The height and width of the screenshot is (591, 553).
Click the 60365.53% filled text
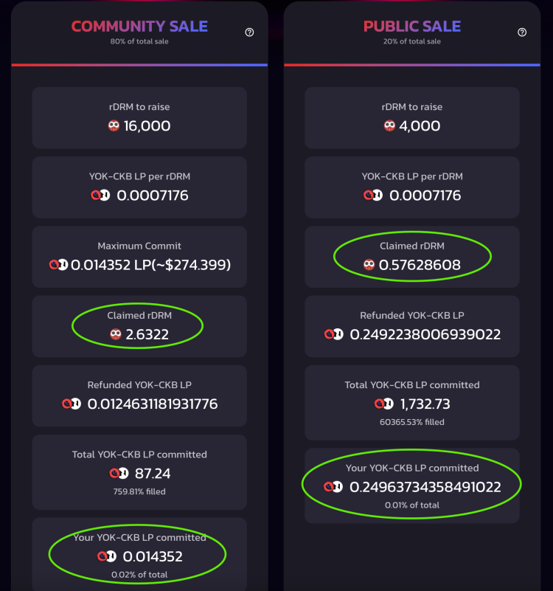tap(412, 422)
